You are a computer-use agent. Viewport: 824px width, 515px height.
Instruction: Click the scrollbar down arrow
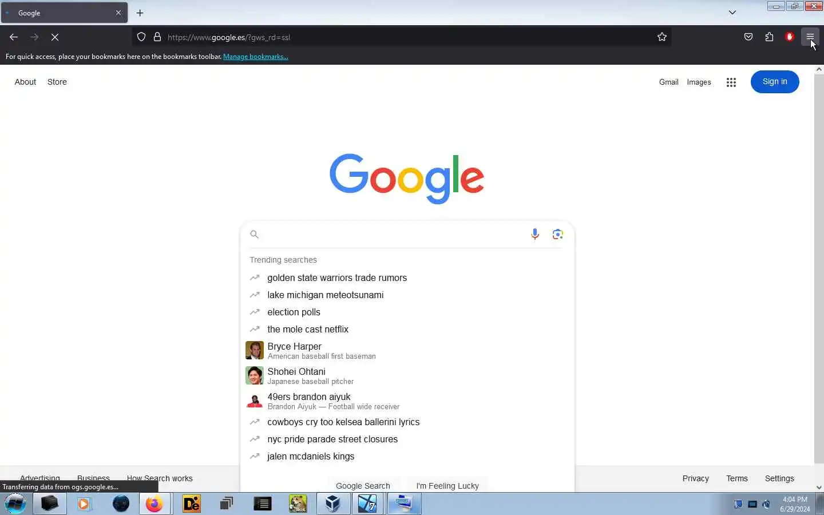pyautogui.click(x=819, y=488)
